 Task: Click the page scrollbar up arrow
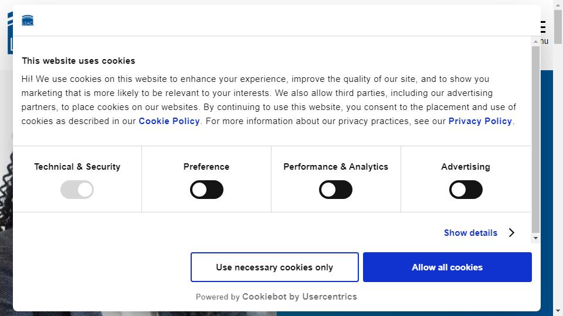click(558, 6)
